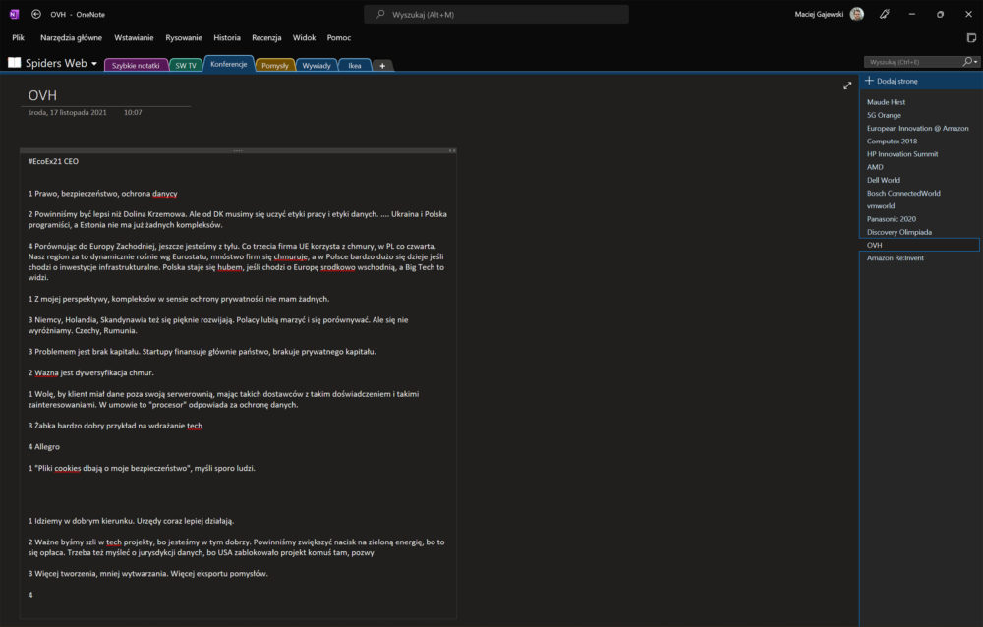This screenshot has height=627, width=983.
Task: Add a new section with plus tab
Action: click(x=382, y=65)
